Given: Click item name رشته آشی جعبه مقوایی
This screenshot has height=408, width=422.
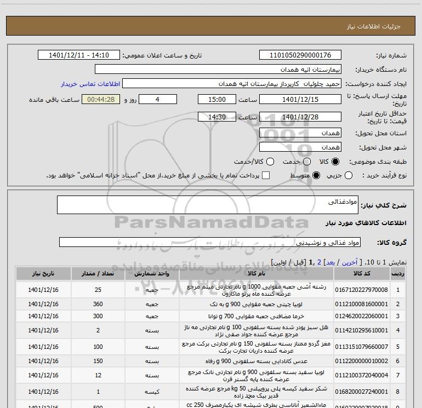Looking at the screenshot, I should pos(256,290).
